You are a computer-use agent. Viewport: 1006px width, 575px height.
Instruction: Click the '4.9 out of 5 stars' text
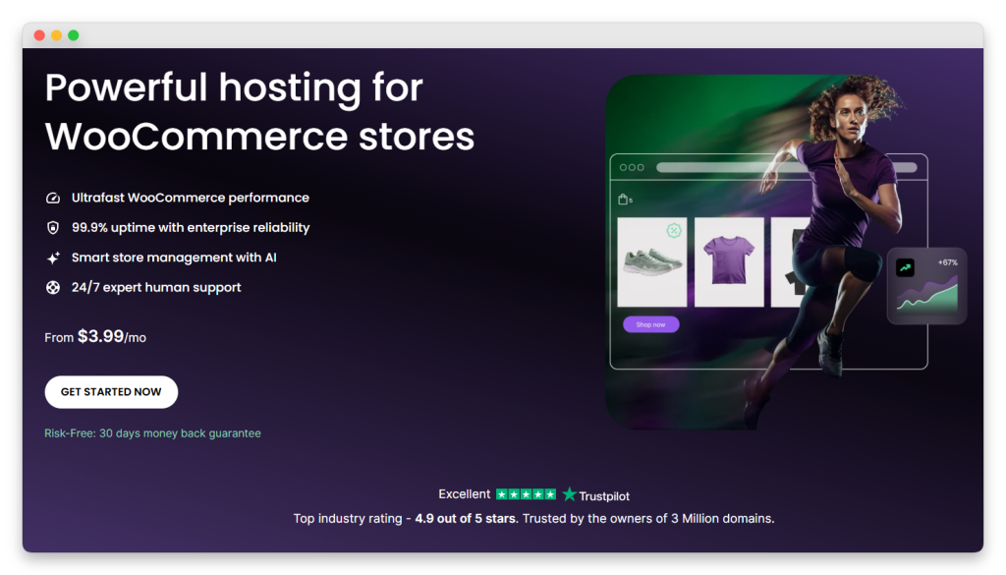coord(465,519)
